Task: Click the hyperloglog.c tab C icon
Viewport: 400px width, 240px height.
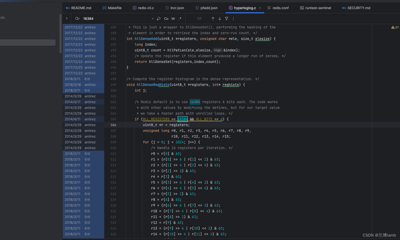Action: click(x=231, y=8)
